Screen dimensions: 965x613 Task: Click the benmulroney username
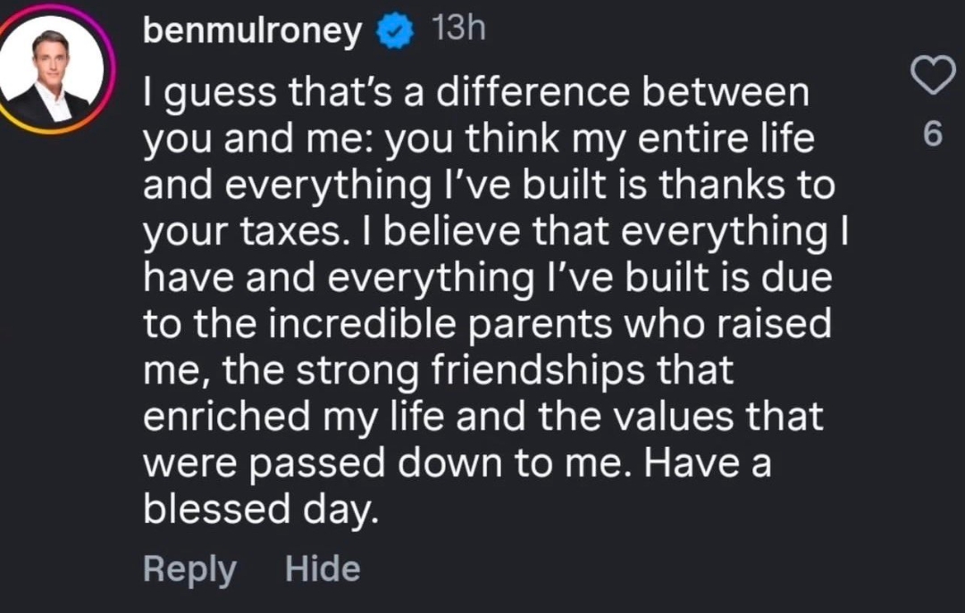(x=253, y=32)
